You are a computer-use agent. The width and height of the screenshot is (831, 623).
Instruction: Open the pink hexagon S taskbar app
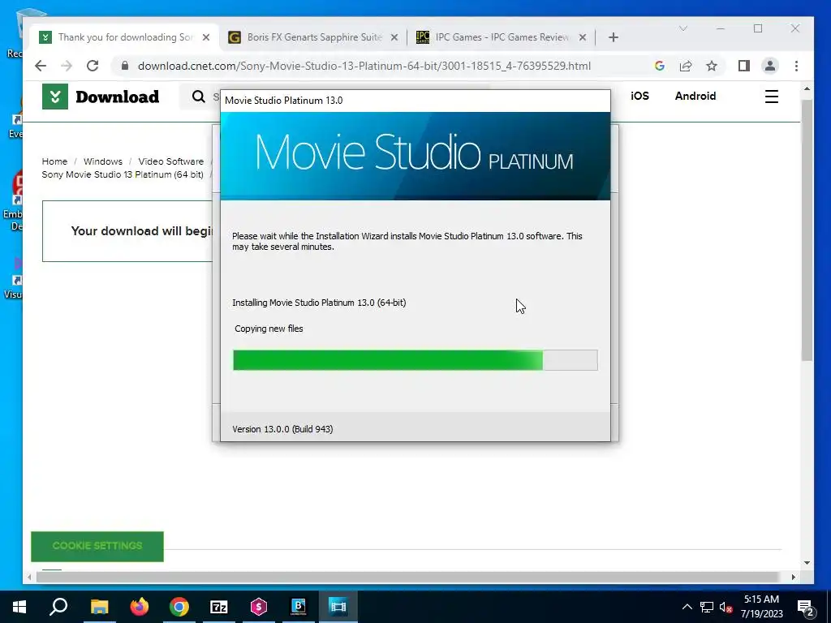(x=259, y=607)
